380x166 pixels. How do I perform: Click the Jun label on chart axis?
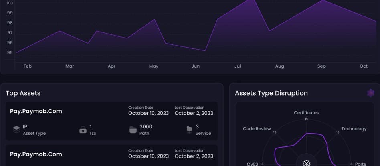pyautogui.click(x=196, y=66)
